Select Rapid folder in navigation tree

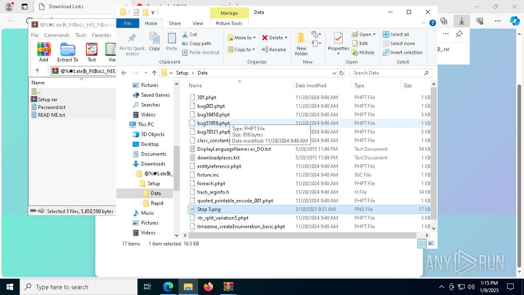(x=157, y=203)
